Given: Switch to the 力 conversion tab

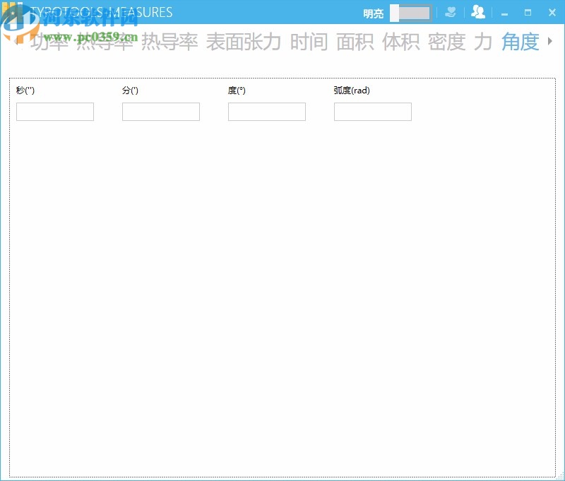Looking at the screenshot, I should [483, 42].
